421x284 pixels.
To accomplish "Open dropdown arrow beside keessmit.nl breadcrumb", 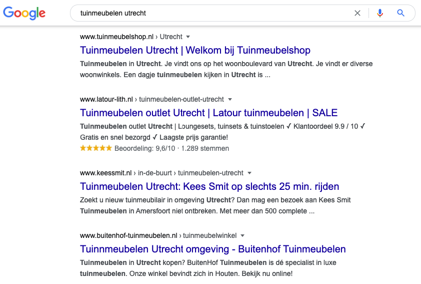I will click(x=249, y=173).
